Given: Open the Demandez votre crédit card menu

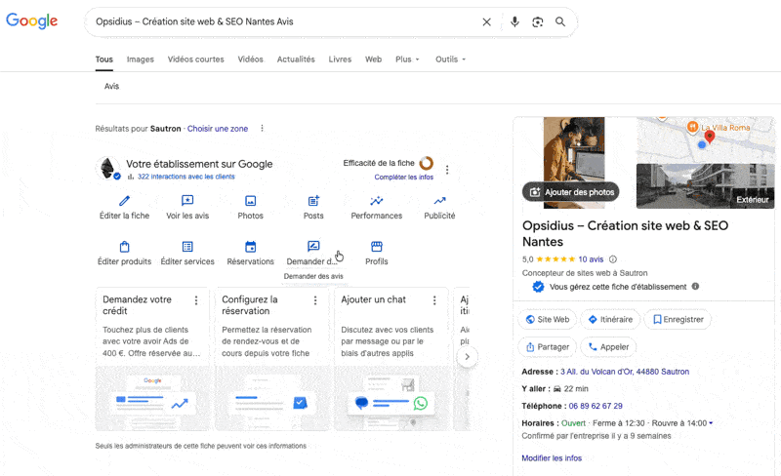Looking at the screenshot, I should pyautogui.click(x=196, y=300).
